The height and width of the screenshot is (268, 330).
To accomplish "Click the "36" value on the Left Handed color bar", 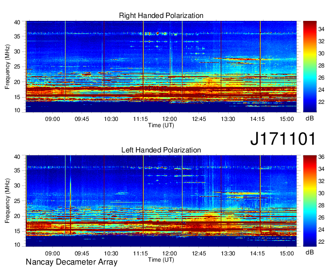I will click(321, 157).
